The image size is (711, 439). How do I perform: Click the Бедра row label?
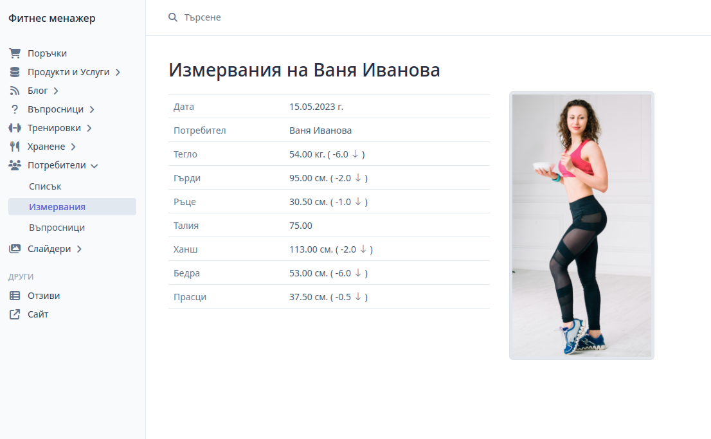coord(187,273)
